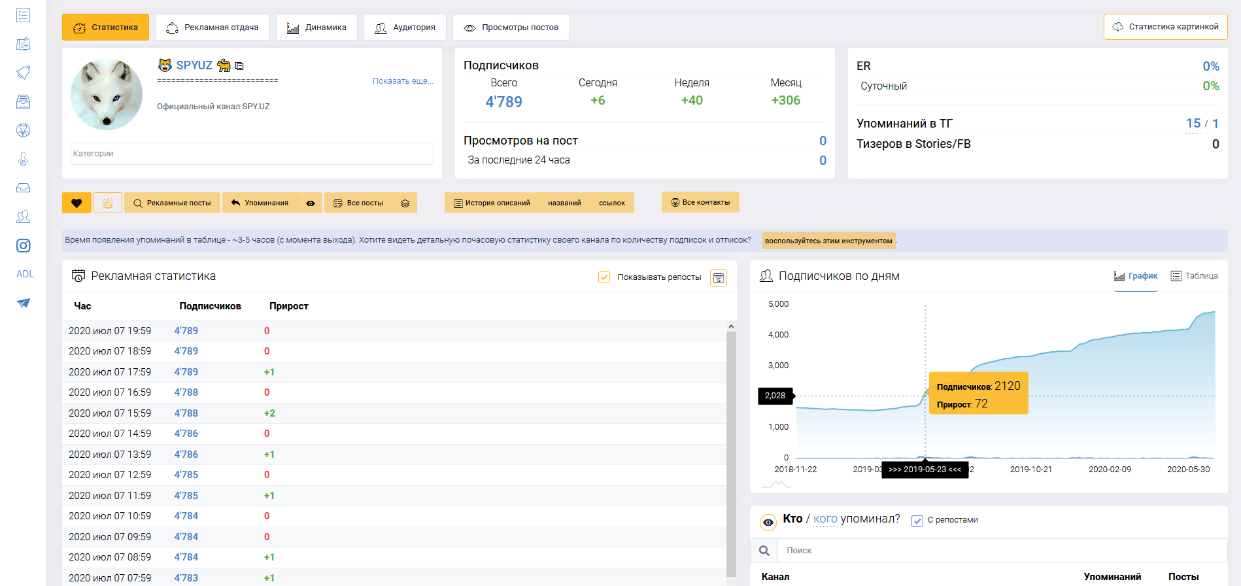Click the mini chart thumbnail below the subscribers graph
Screen dimensions: 1241x586
(776, 485)
